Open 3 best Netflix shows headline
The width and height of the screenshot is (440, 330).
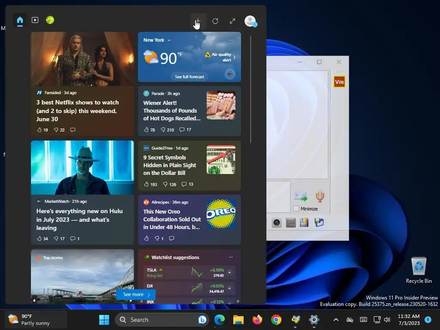(x=78, y=111)
